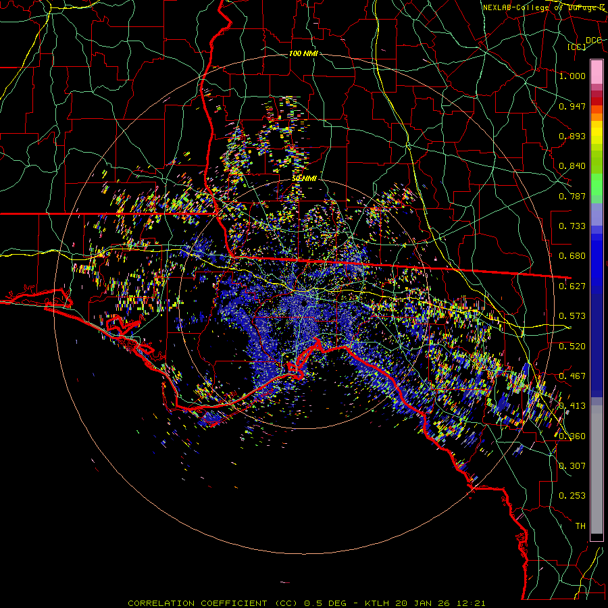
Task: Click the 0.467 color scale value
Action: coord(572,376)
